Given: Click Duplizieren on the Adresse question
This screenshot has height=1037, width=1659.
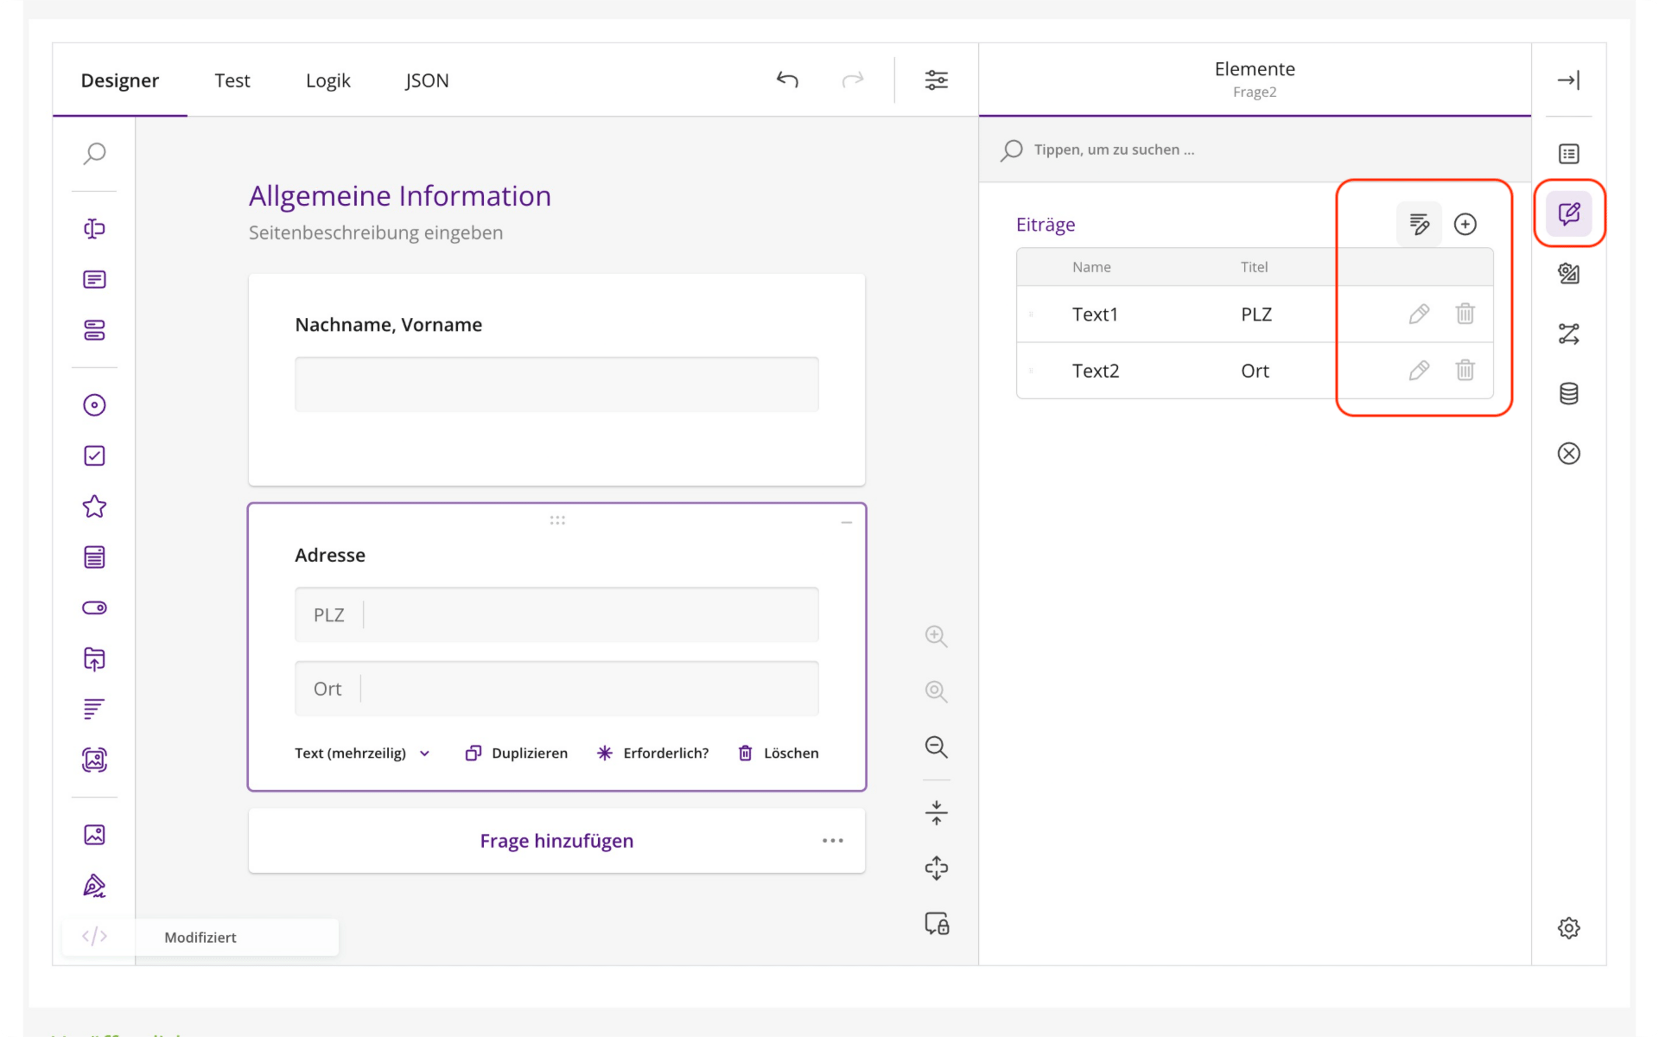Looking at the screenshot, I should tap(516, 753).
